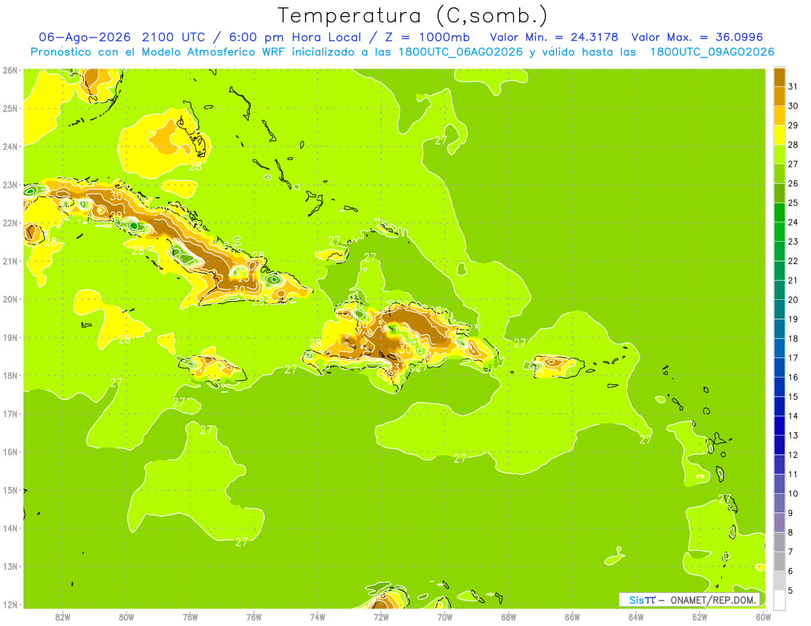Click the '26N' latitude label
The image size is (811, 626).
coord(9,70)
